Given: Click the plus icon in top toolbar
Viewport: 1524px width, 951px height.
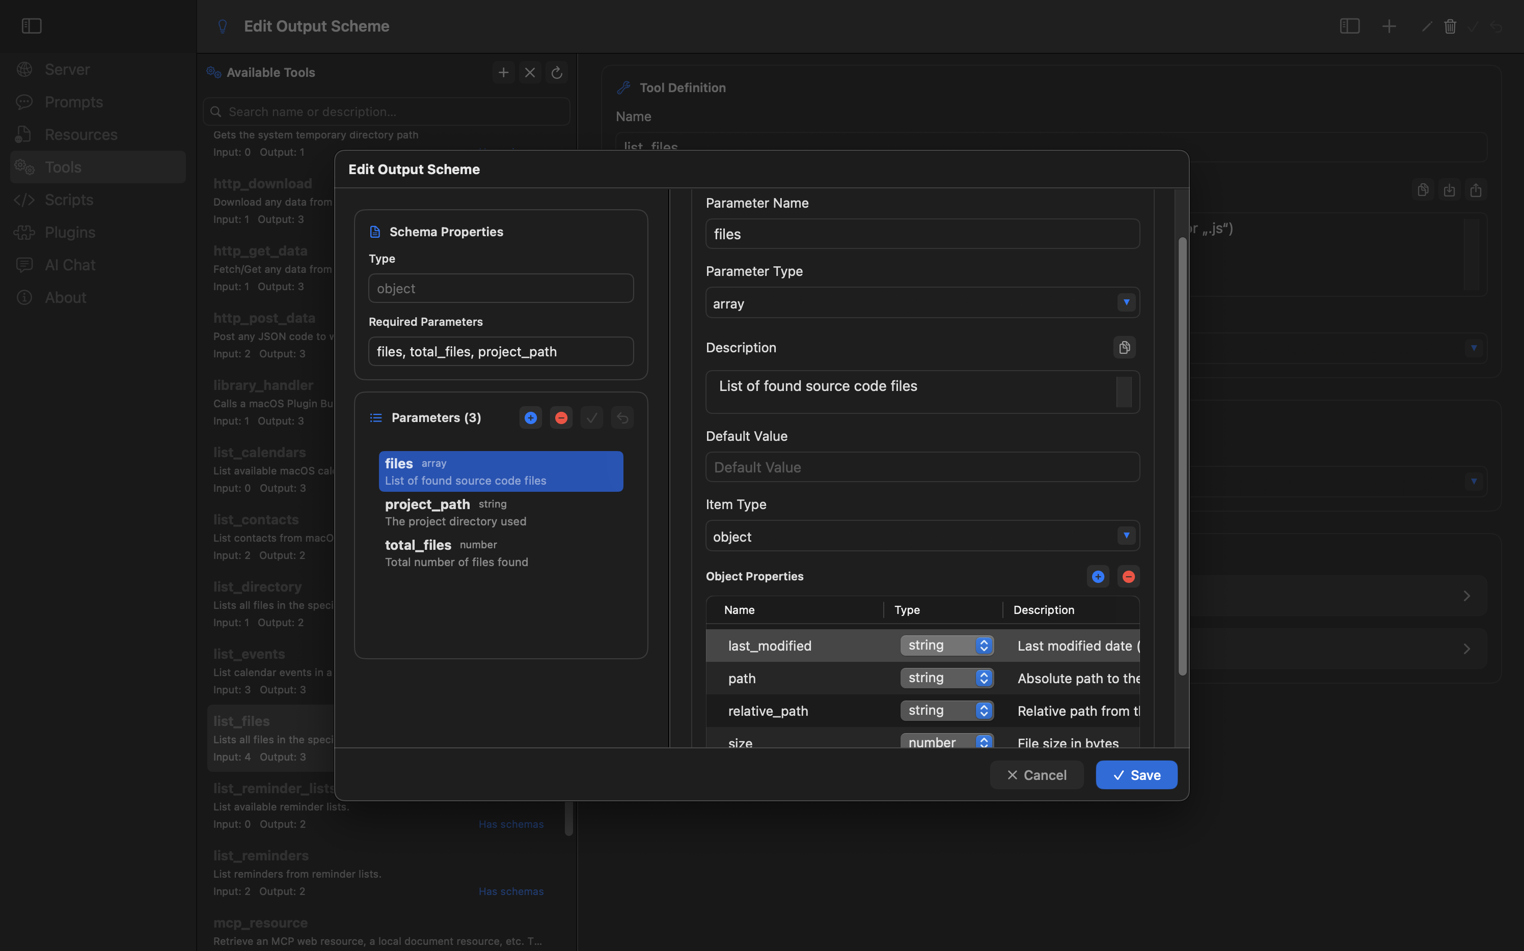Looking at the screenshot, I should tap(1390, 26).
